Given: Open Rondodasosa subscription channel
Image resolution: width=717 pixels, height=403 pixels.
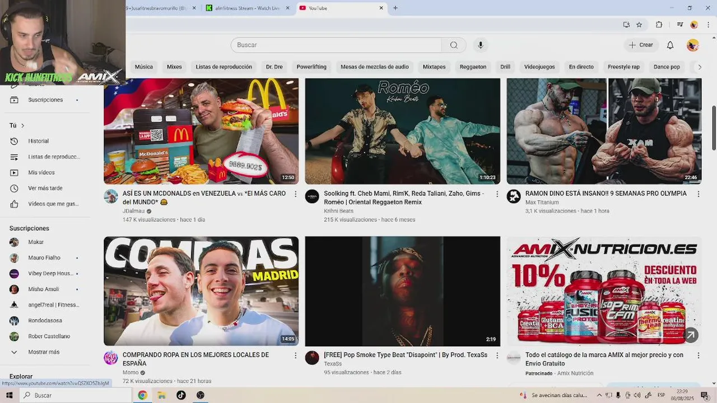Looking at the screenshot, I should point(45,321).
